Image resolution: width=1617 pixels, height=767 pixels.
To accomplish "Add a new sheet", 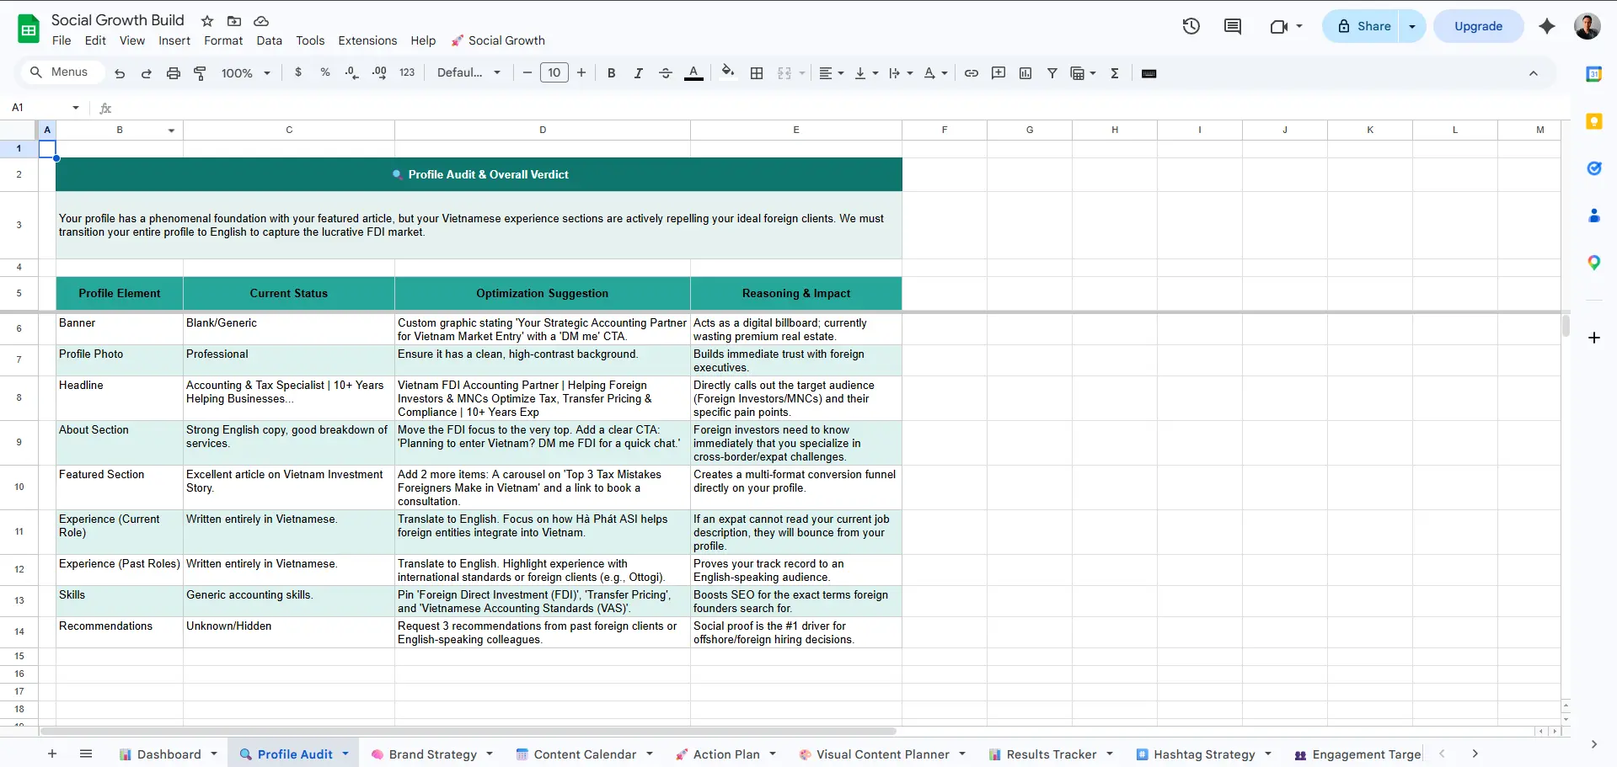I will [52, 754].
